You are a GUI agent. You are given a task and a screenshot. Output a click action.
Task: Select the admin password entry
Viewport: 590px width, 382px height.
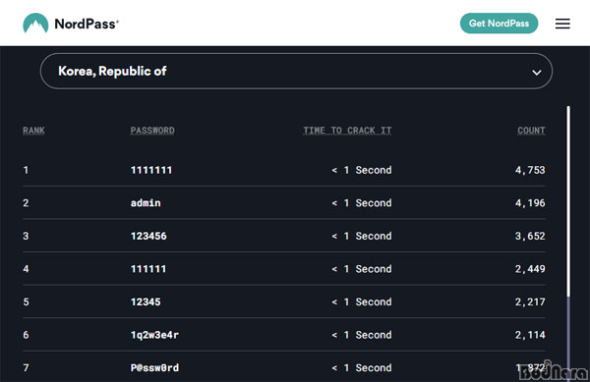tap(146, 203)
